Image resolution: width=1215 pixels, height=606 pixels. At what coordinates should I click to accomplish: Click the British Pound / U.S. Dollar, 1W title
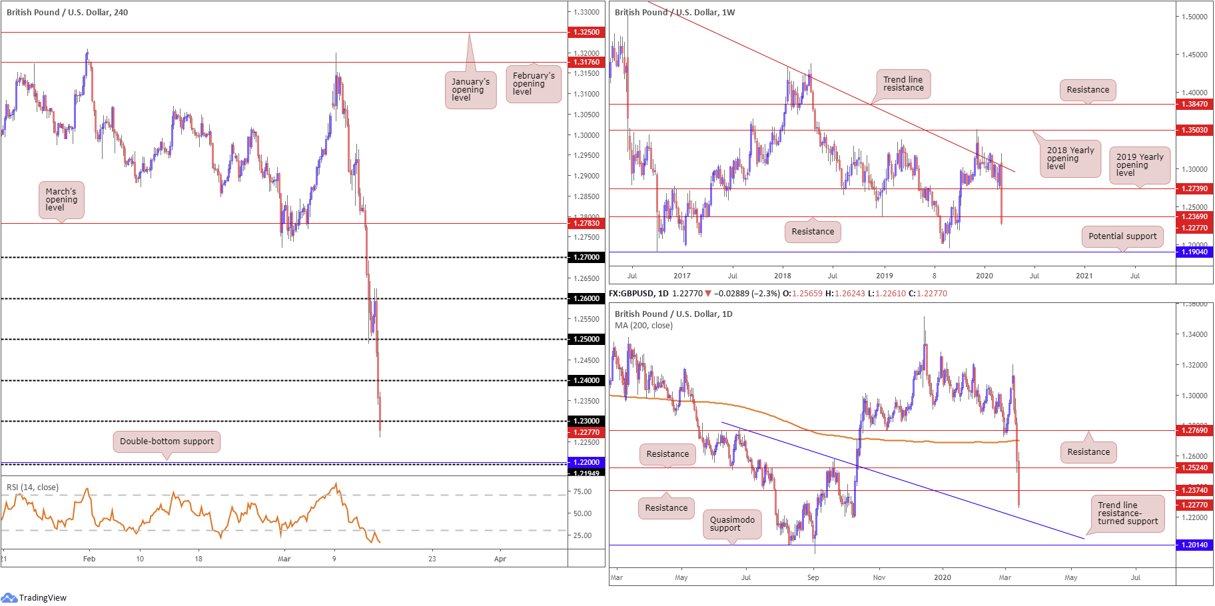click(x=675, y=12)
